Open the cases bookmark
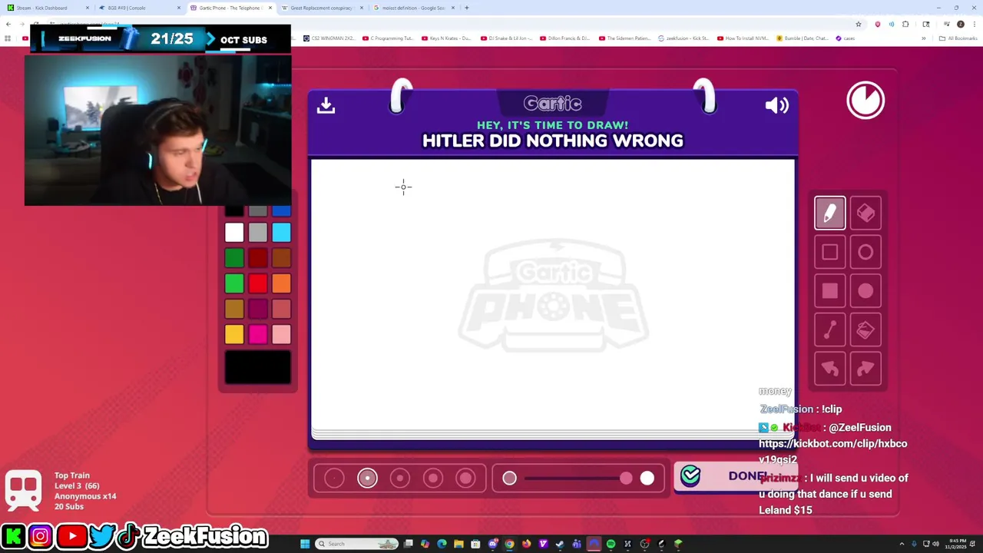 (x=846, y=38)
